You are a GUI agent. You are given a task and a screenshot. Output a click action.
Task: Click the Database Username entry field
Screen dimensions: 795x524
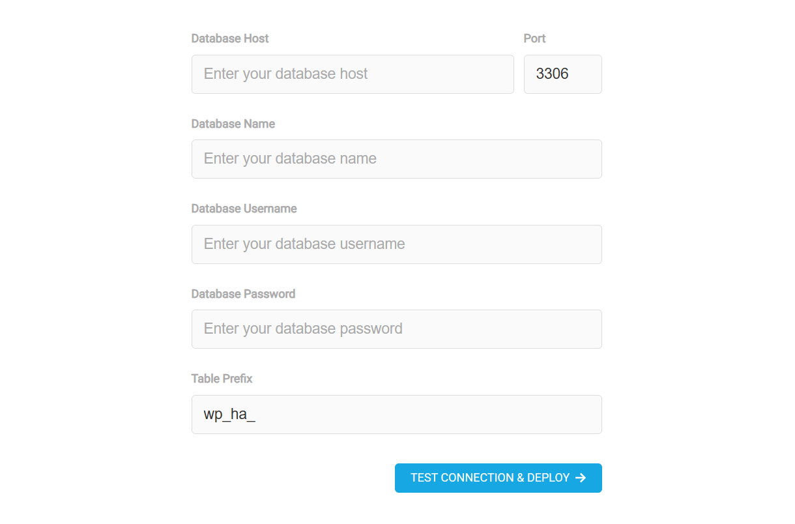(x=396, y=244)
